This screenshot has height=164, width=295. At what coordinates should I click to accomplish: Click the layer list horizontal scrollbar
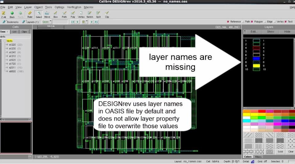pos(269,108)
